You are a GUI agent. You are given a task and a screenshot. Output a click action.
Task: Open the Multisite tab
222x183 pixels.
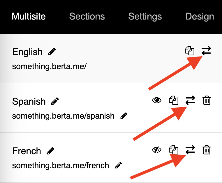click(x=29, y=16)
